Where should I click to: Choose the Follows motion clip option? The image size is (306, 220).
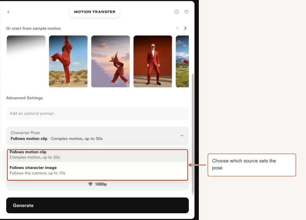[97, 155]
